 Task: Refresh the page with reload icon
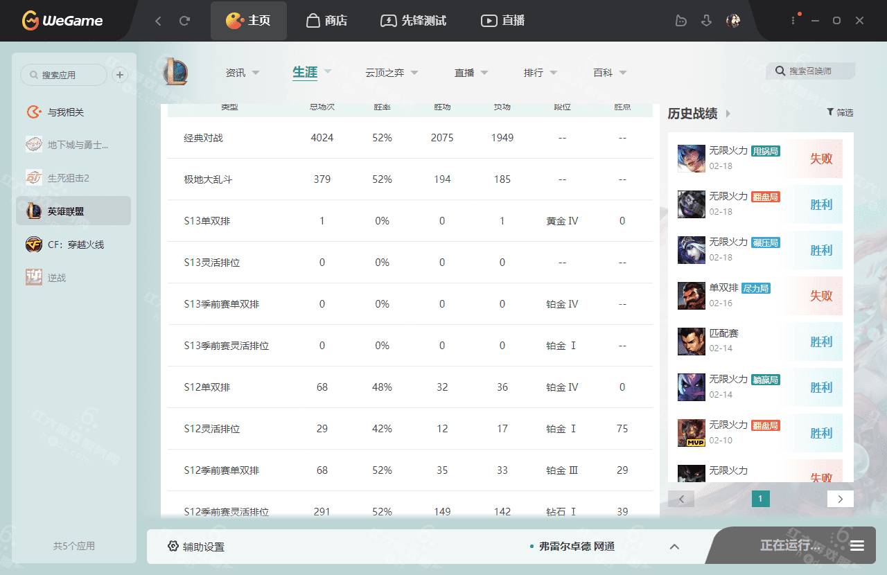(x=184, y=21)
